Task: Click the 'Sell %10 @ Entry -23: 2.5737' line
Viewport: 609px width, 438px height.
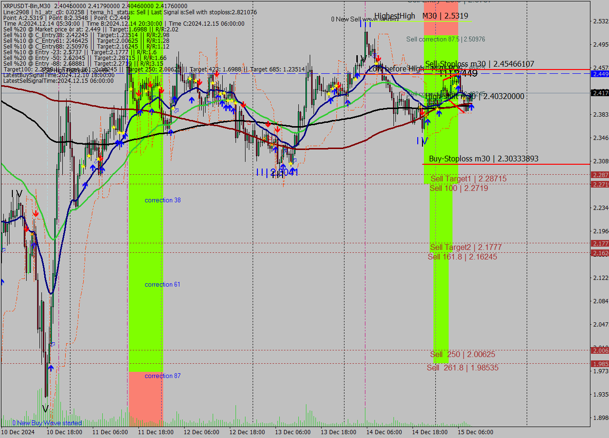Action: pos(80,52)
